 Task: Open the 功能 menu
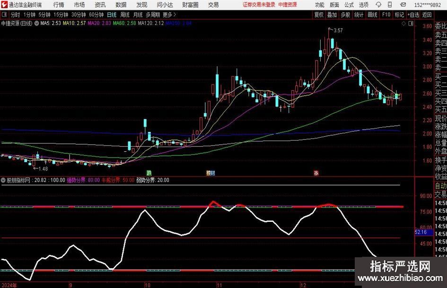tap(320, 5)
